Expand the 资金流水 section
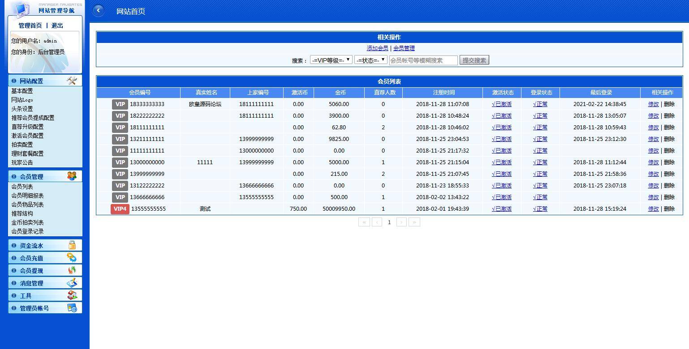The image size is (689, 349). pos(34,244)
